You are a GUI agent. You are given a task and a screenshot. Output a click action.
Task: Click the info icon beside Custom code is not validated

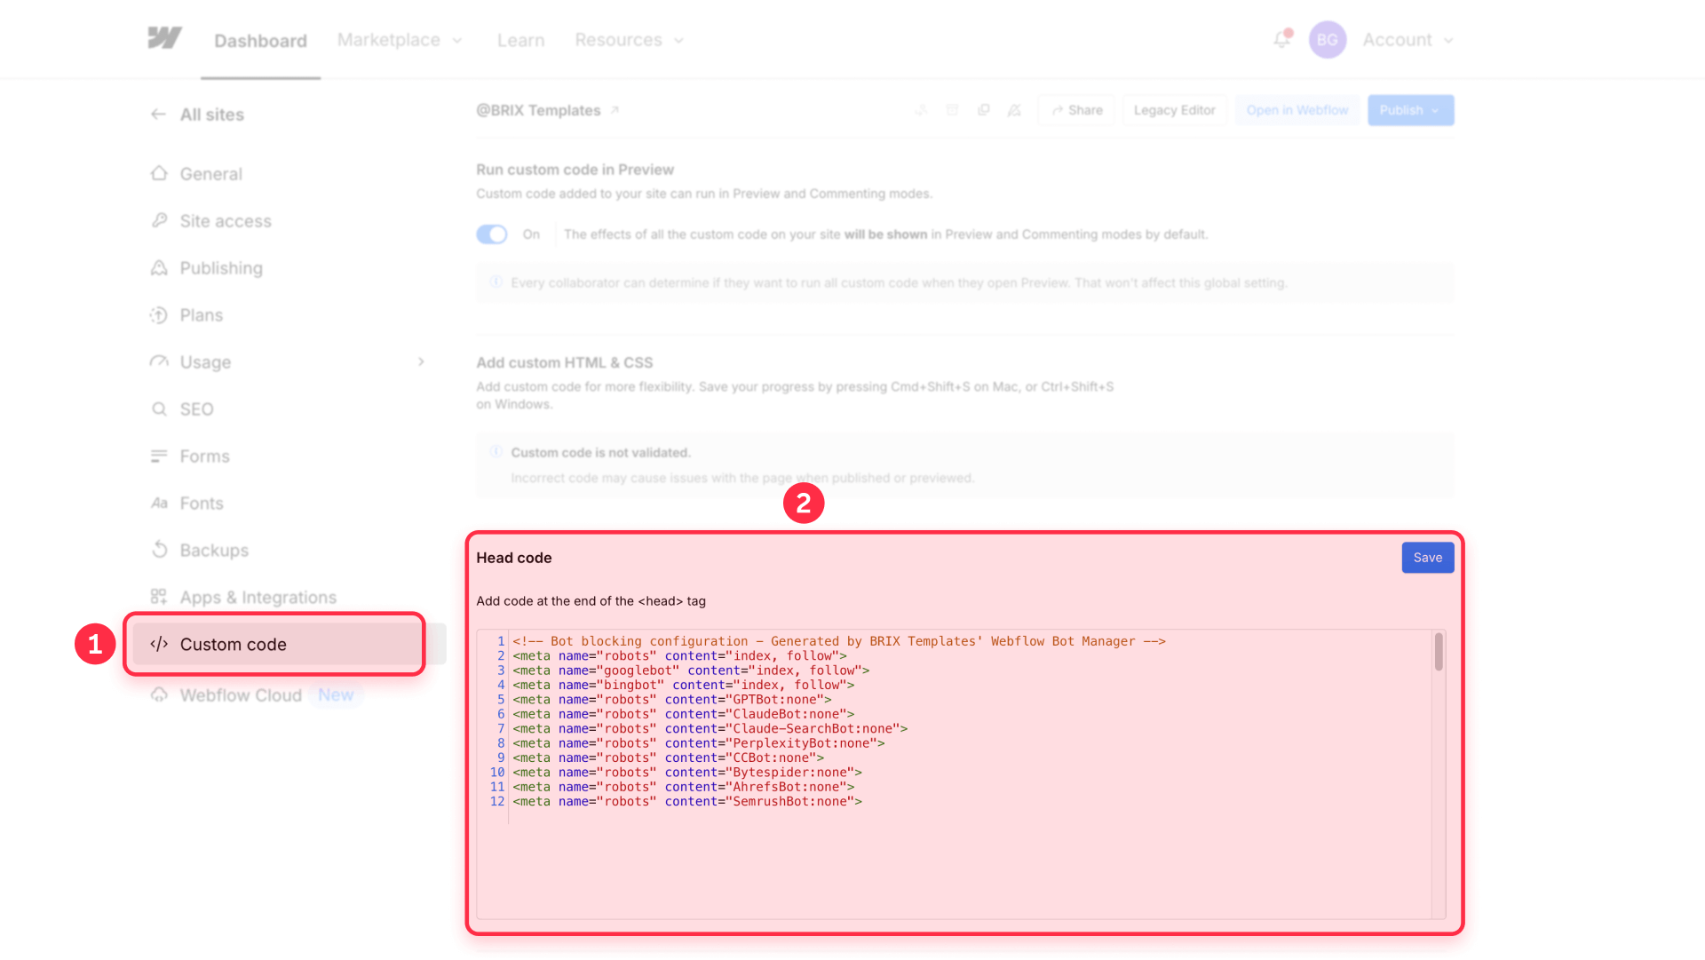496,452
